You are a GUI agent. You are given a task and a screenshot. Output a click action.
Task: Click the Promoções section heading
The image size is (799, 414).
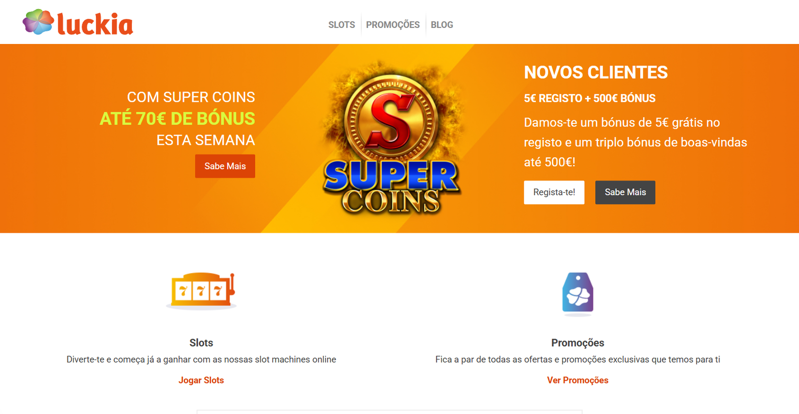[x=578, y=343]
